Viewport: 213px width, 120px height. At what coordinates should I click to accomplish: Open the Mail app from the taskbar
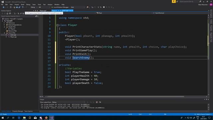[x=35, y=118]
